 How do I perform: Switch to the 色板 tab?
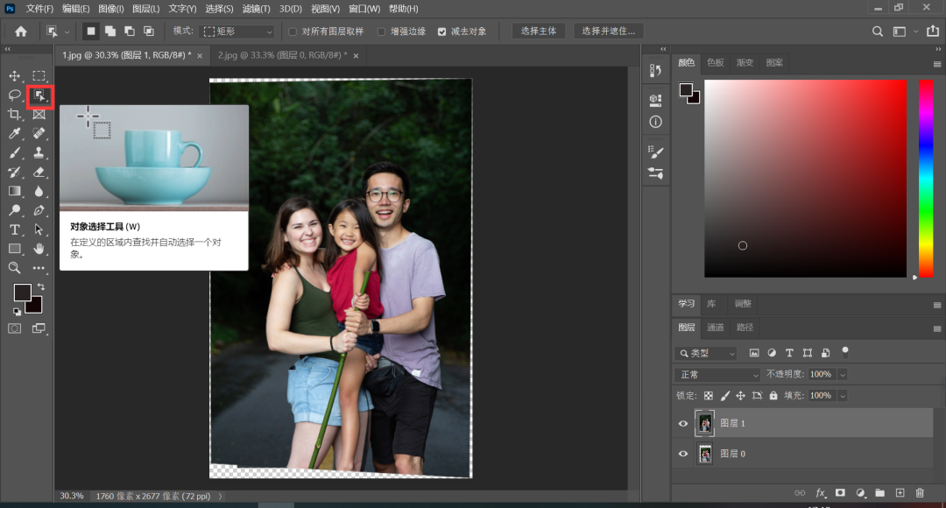716,63
